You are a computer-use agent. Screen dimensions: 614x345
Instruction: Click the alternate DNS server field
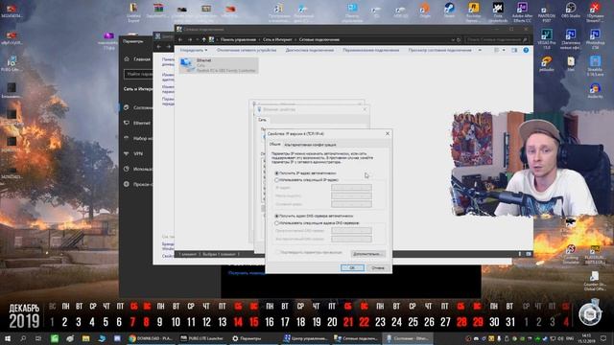point(351,239)
